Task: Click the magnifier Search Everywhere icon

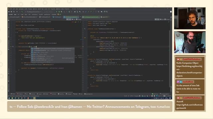Action: pyautogui.click(x=107, y=12)
